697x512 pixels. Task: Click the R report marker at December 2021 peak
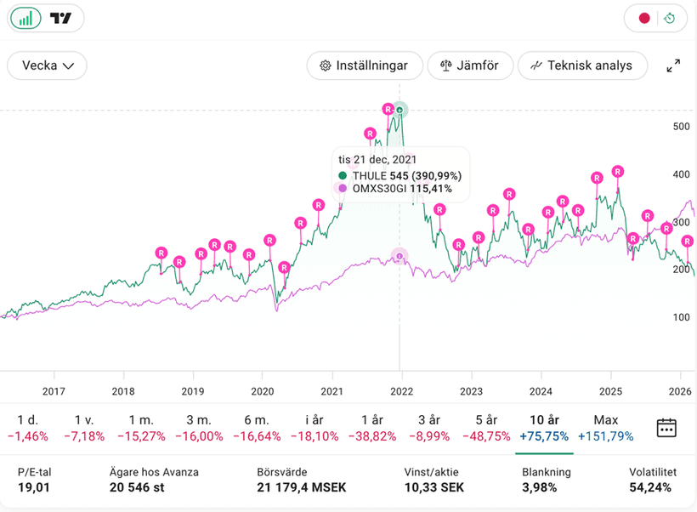(388, 109)
